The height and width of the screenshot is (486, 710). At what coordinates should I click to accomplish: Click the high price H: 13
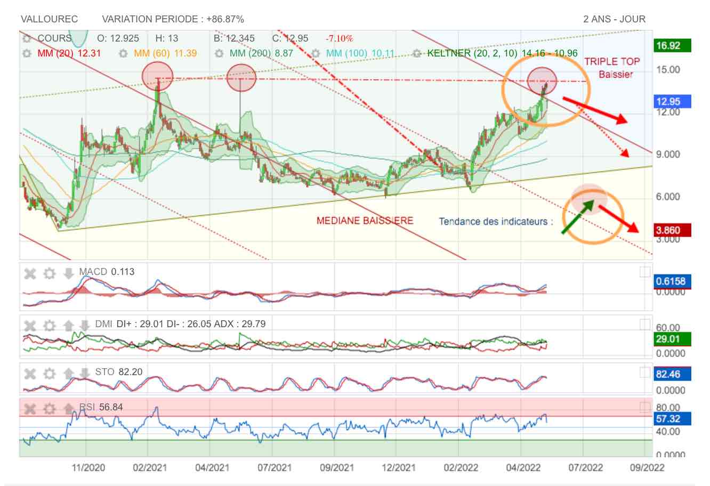pyautogui.click(x=167, y=38)
